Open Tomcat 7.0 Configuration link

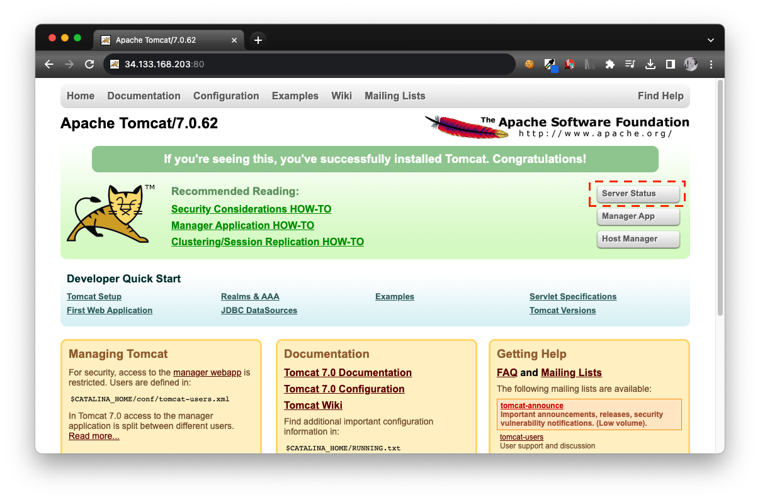click(344, 389)
